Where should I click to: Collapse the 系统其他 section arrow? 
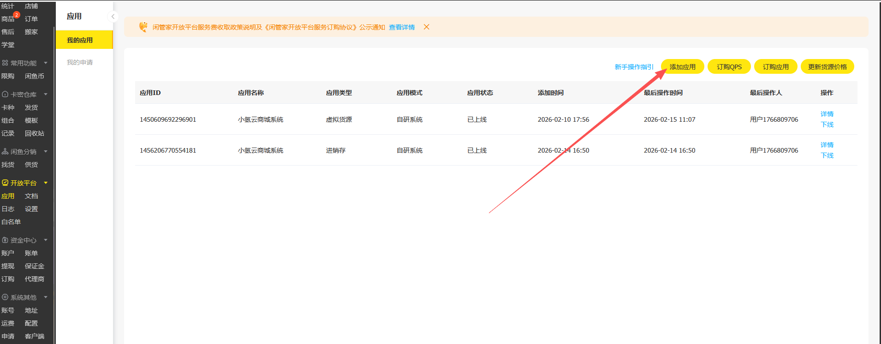46,297
